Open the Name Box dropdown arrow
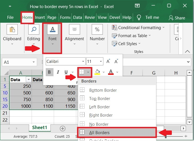The height and width of the screenshot is (141, 194). [34, 62]
